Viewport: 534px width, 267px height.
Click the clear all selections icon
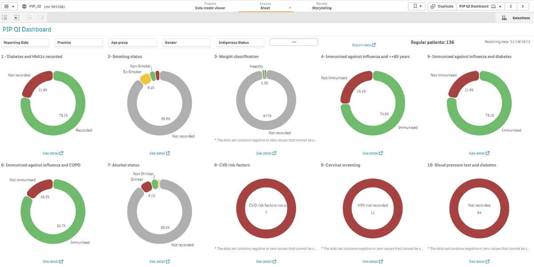(41, 18)
